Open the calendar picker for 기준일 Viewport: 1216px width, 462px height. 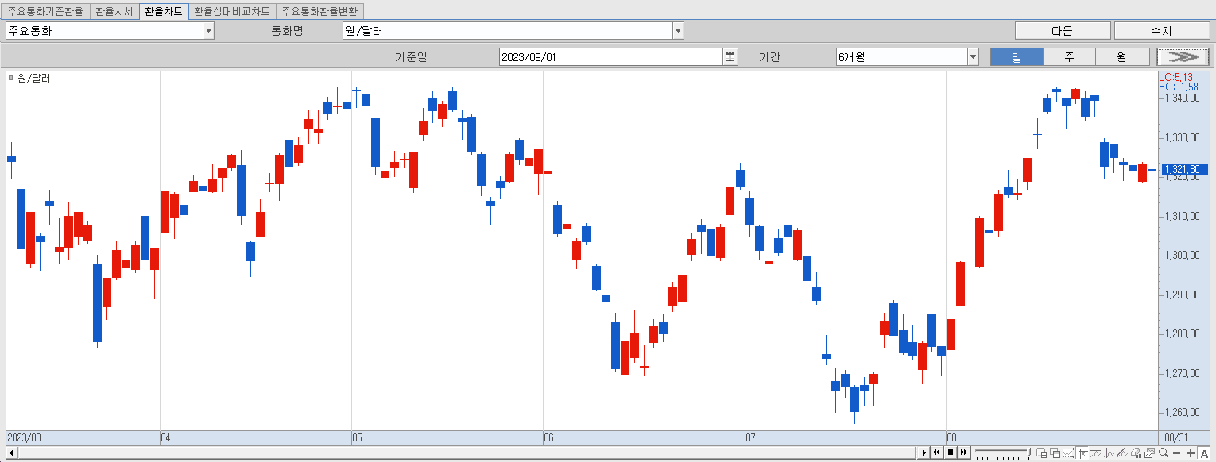(730, 56)
